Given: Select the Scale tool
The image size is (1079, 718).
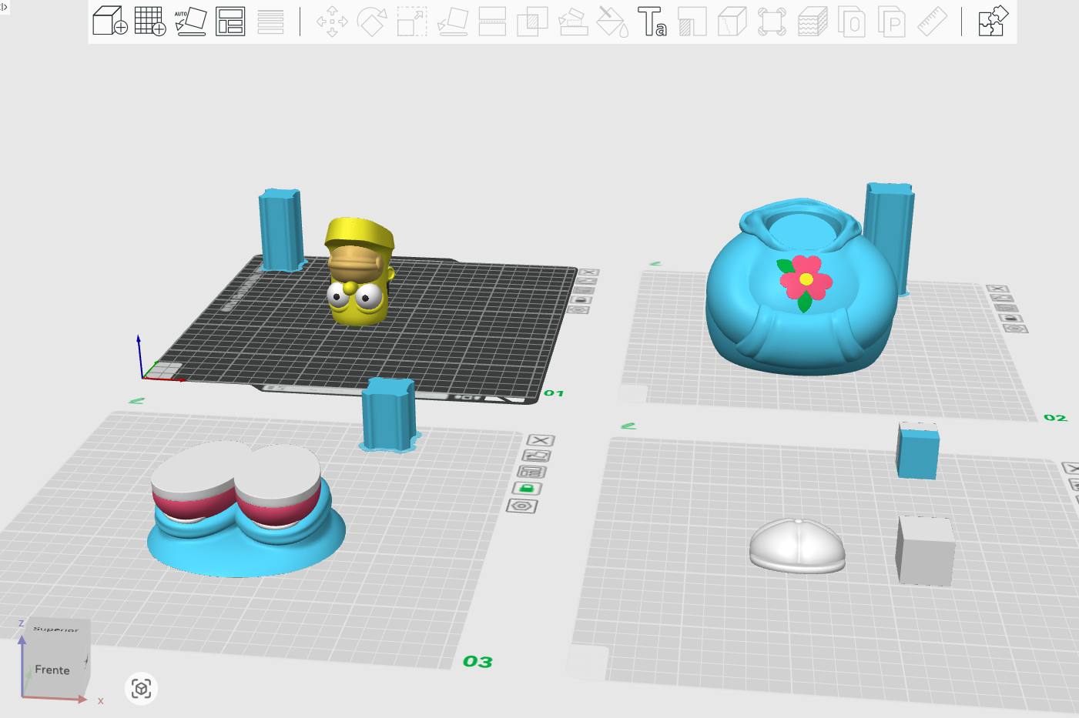Looking at the screenshot, I should tap(412, 22).
